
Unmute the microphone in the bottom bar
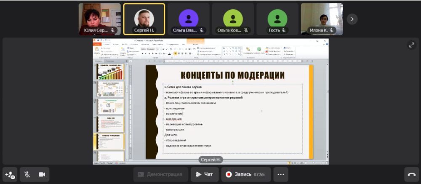pyautogui.click(x=27, y=174)
